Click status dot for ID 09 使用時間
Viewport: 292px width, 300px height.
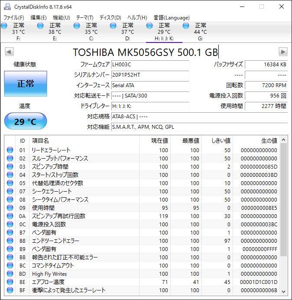[x=10, y=208]
